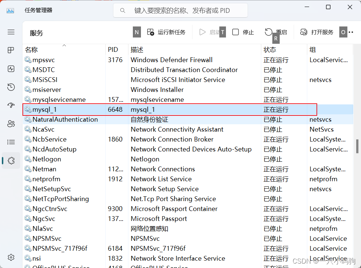The height and width of the screenshot is (268, 361).
Task: Select the Services page puzzle icon
Action: coord(11,161)
